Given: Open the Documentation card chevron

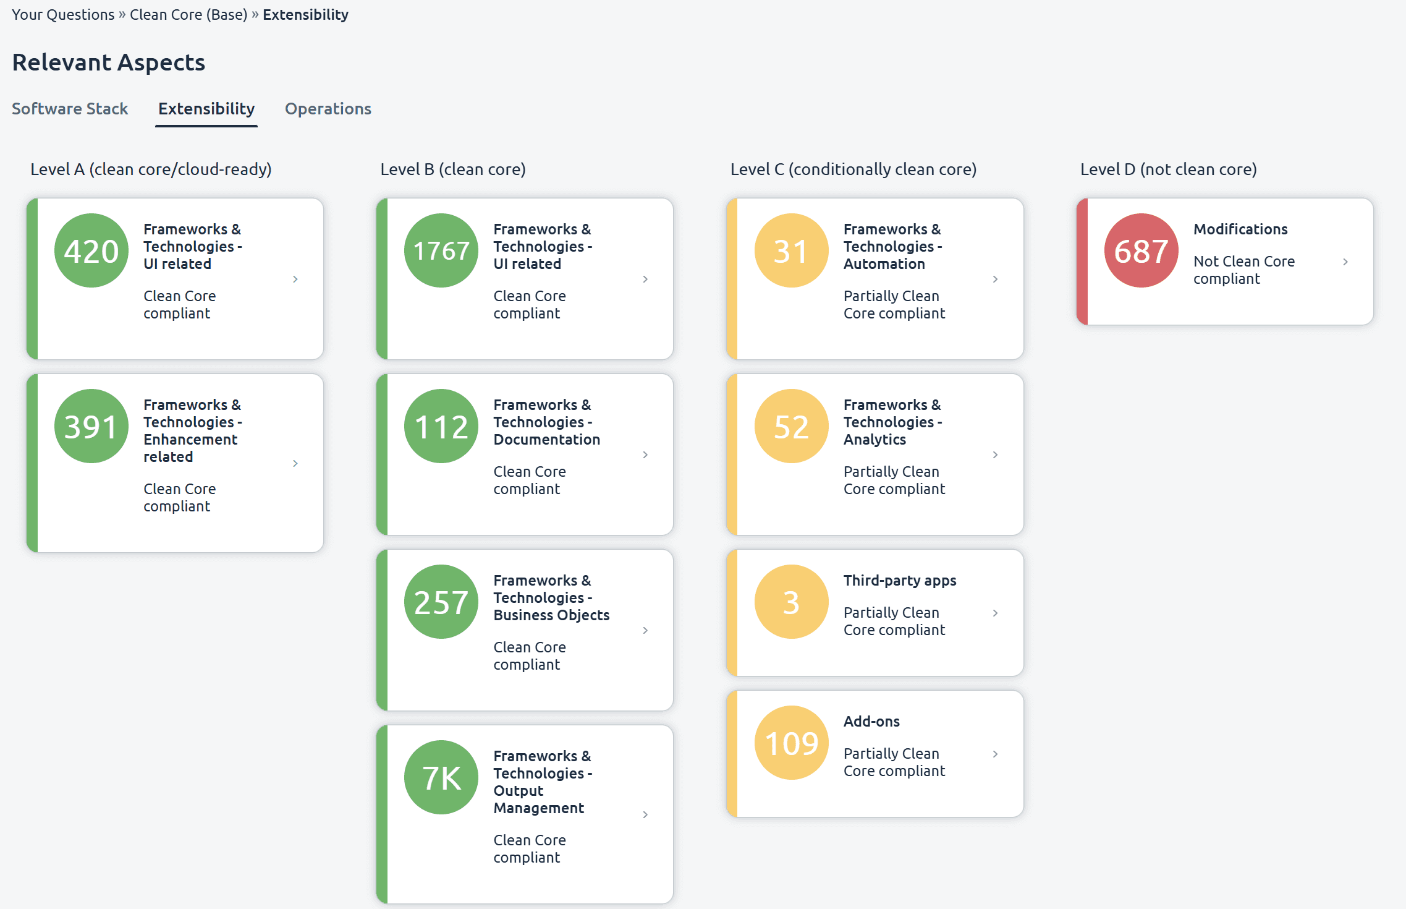Looking at the screenshot, I should [x=645, y=455].
